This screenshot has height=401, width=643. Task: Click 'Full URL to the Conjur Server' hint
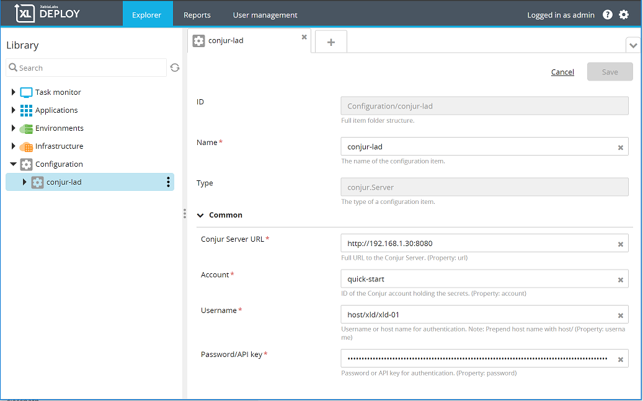pyautogui.click(x=404, y=258)
